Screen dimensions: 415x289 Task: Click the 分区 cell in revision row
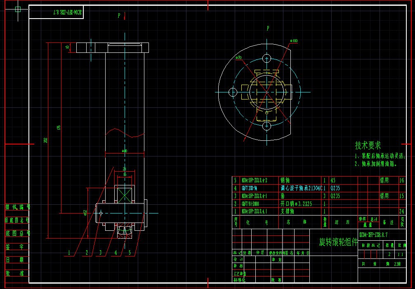coord(260,253)
